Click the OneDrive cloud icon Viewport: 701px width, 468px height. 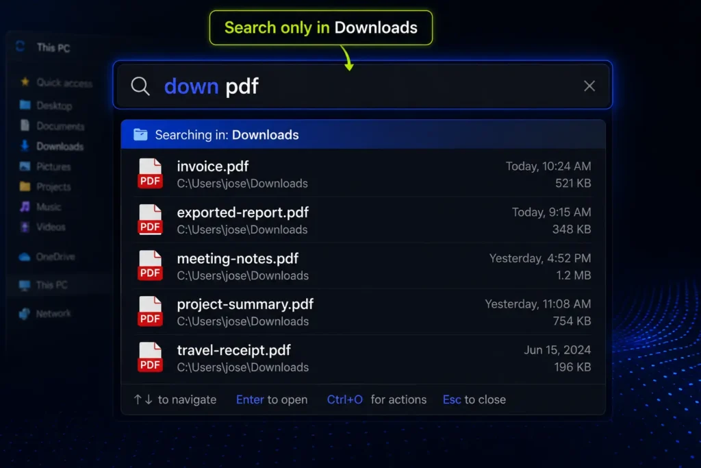(x=25, y=257)
